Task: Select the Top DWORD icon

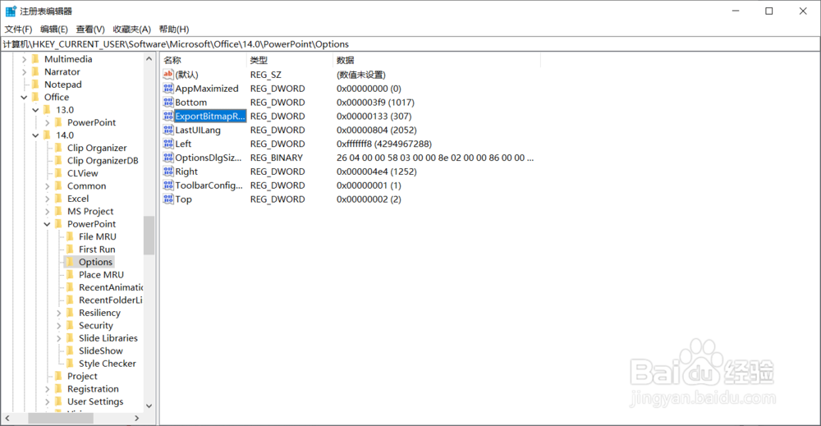Action: 168,199
